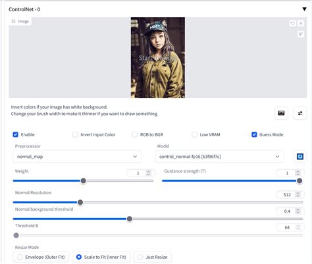Check Invert Input Color
Viewport: 312px width, 264px height.
coord(75,134)
